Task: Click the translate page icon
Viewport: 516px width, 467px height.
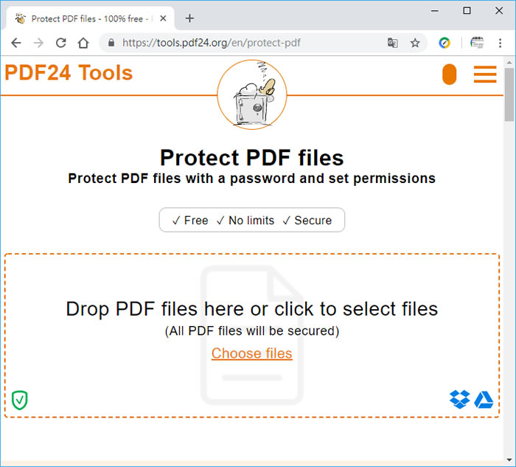Action: [393, 43]
